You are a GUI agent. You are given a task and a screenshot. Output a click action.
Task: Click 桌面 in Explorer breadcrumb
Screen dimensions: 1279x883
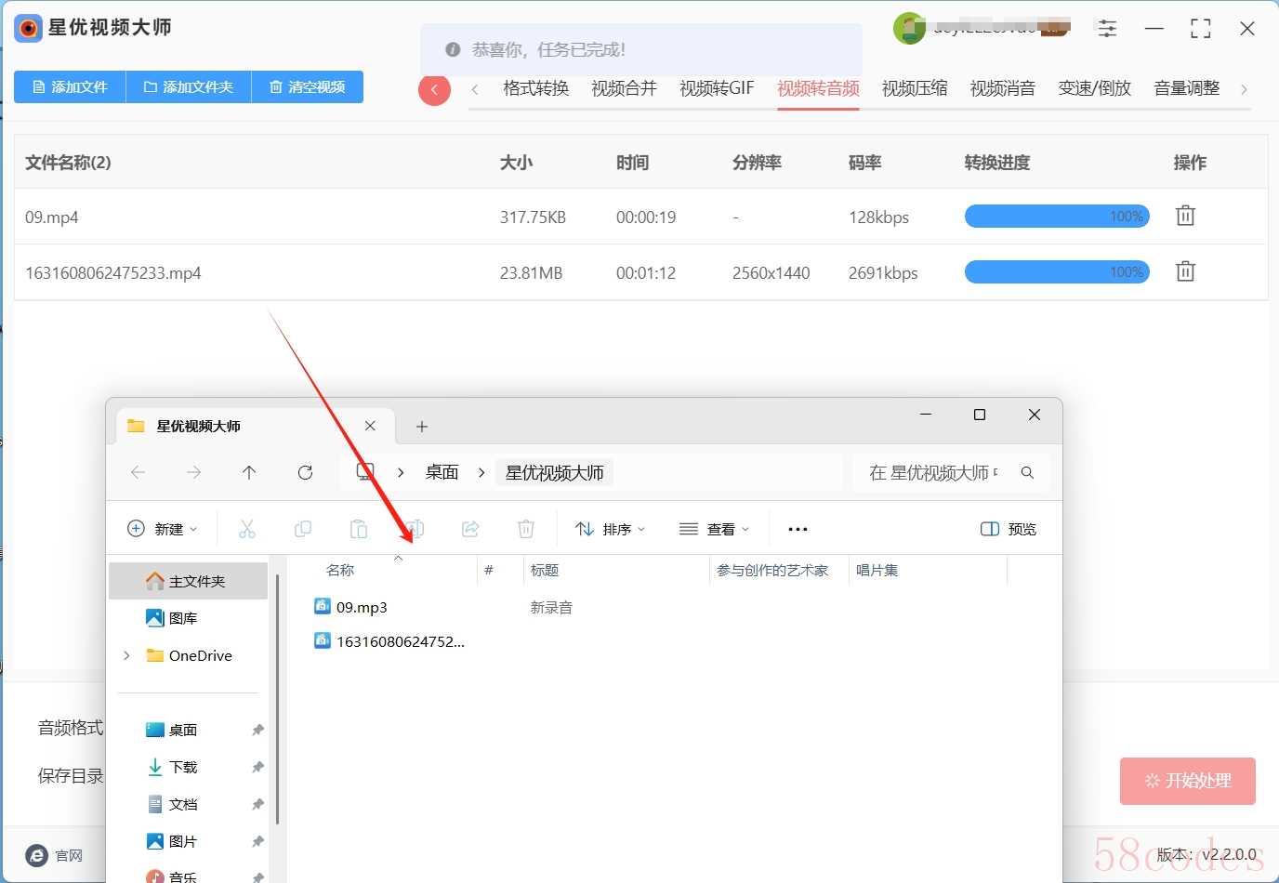click(x=442, y=472)
